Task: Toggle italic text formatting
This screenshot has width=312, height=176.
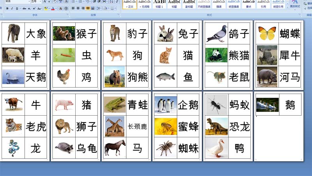Action: [12, 8]
